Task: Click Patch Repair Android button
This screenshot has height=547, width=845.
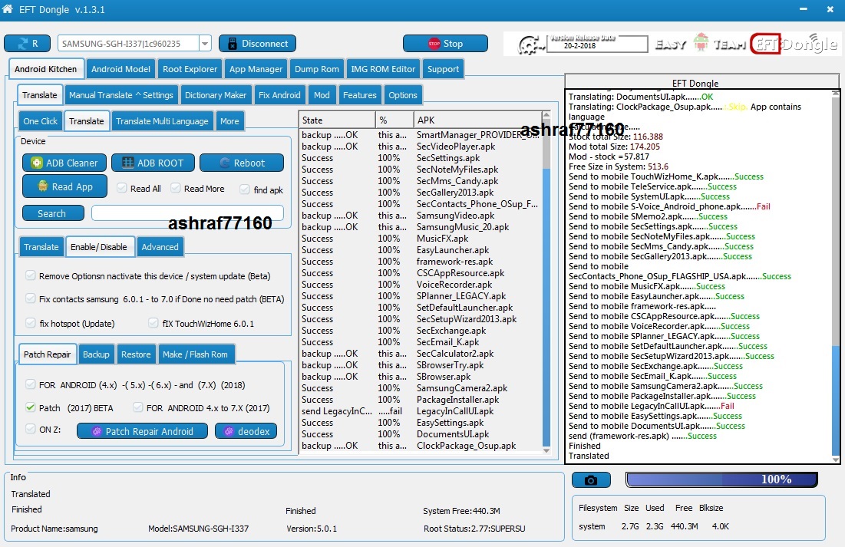Action: [x=142, y=431]
